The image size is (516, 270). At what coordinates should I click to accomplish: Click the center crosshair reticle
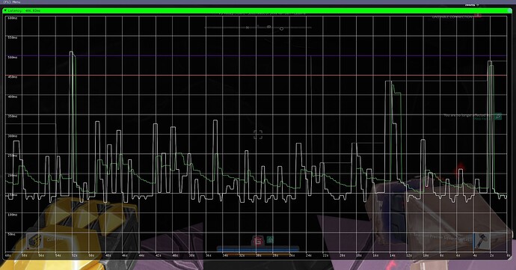(x=258, y=135)
